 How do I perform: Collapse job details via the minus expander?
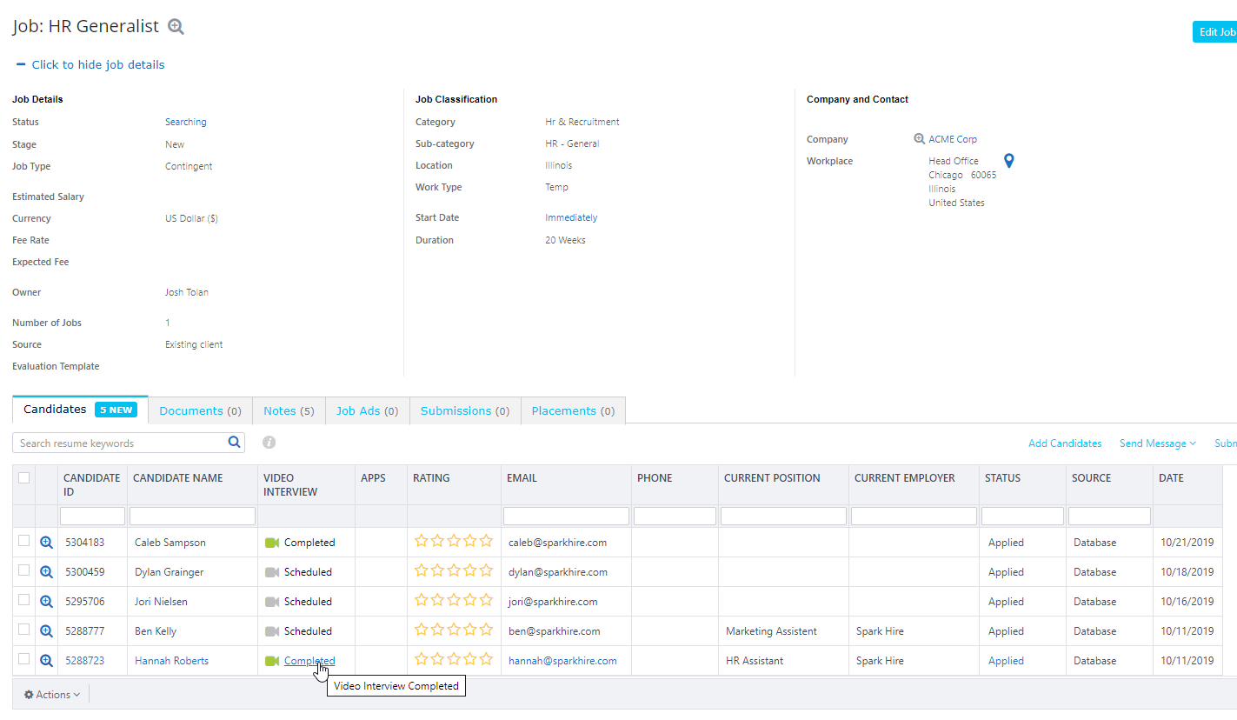(x=19, y=63)
